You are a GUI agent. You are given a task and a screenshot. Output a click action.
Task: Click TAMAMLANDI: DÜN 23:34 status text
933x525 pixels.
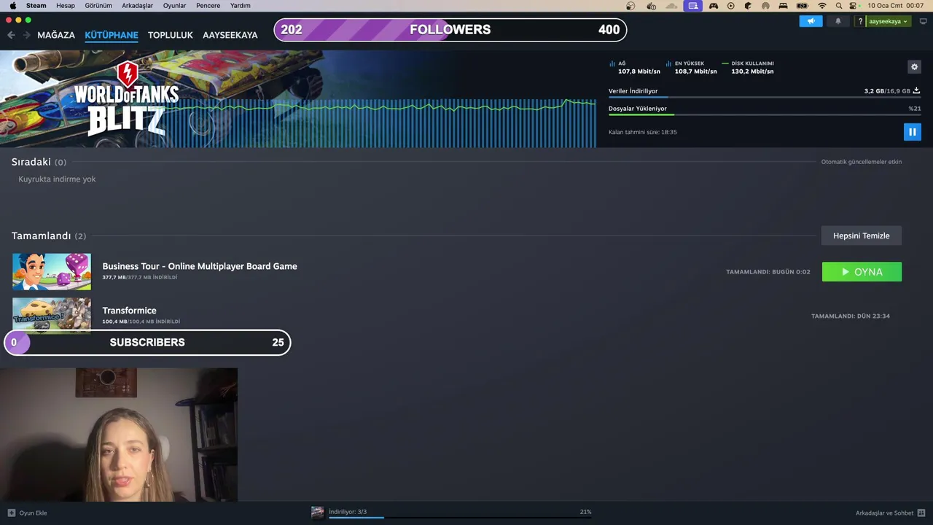pos(851,316)
